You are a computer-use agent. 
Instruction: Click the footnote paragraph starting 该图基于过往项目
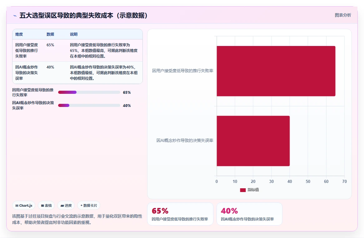tap(77, 219)
